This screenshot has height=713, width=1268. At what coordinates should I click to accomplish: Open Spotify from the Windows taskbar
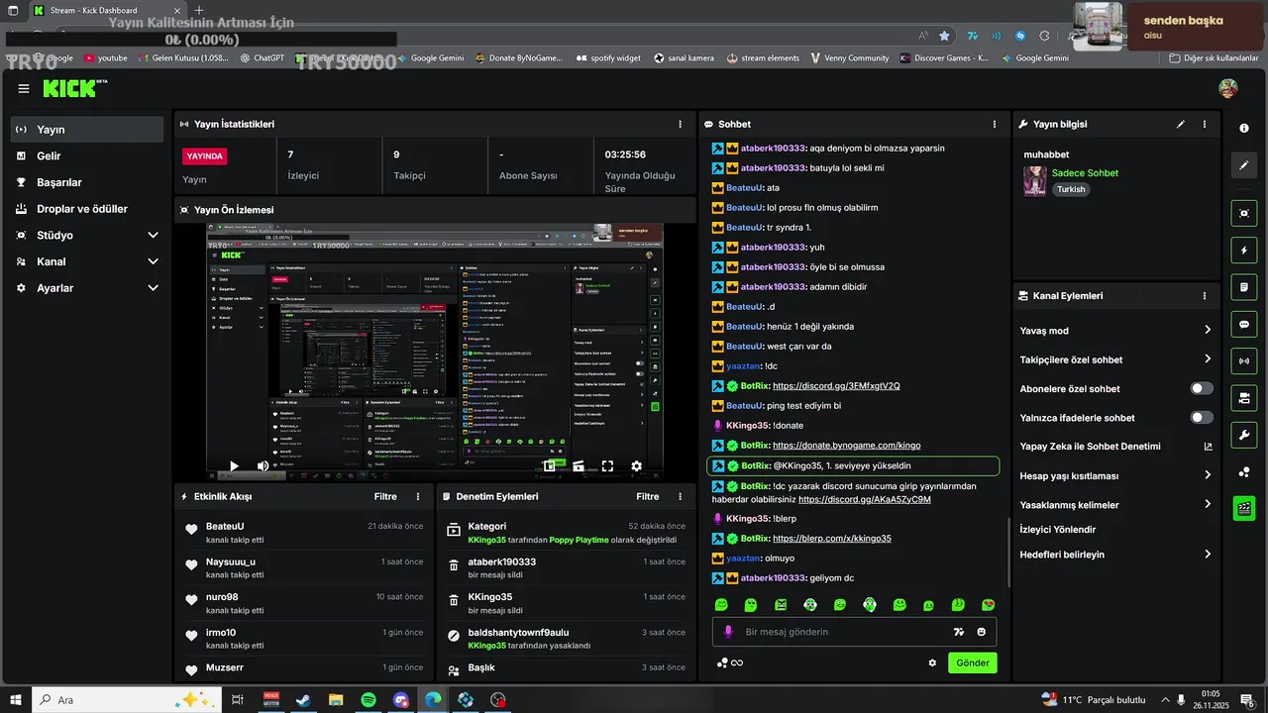tap(368, 700)
